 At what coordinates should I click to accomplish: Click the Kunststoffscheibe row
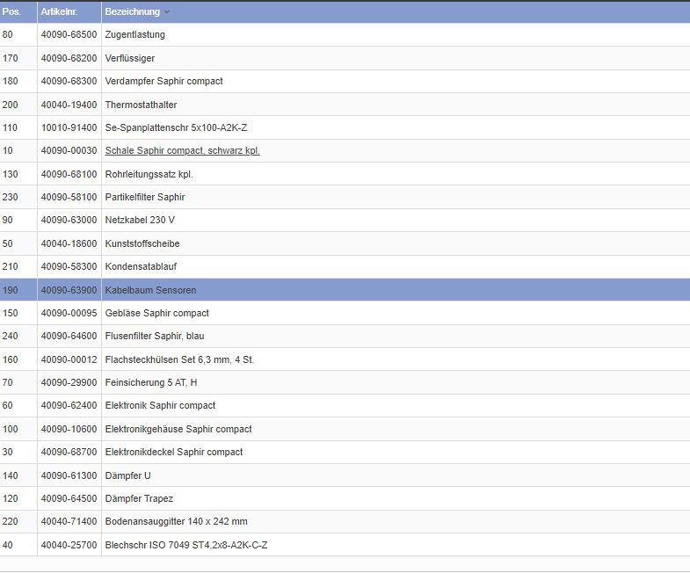coord(142,243)
